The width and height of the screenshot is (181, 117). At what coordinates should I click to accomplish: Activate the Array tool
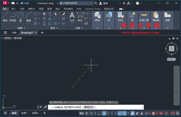pos(55,23)
